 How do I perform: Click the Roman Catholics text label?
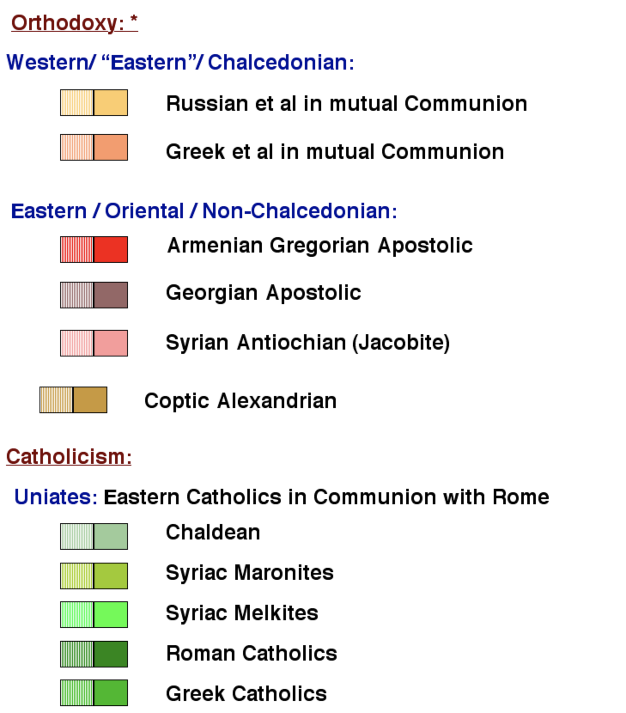pyautogui.click(x=252, y=653)
